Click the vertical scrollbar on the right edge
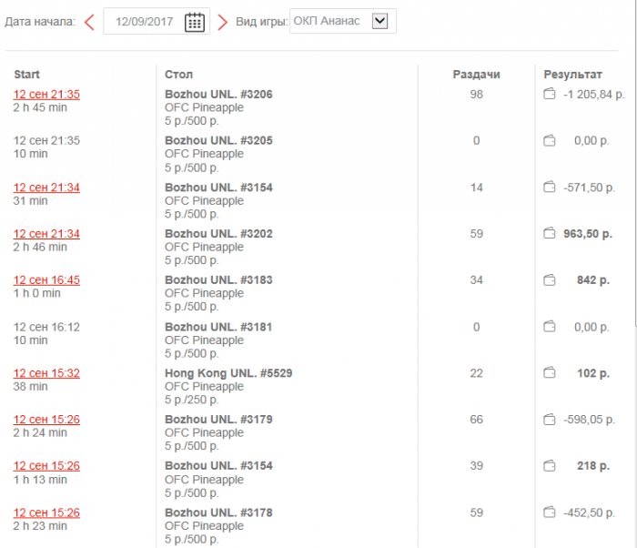Screen dimensions: 637x548 click(635, 163)
